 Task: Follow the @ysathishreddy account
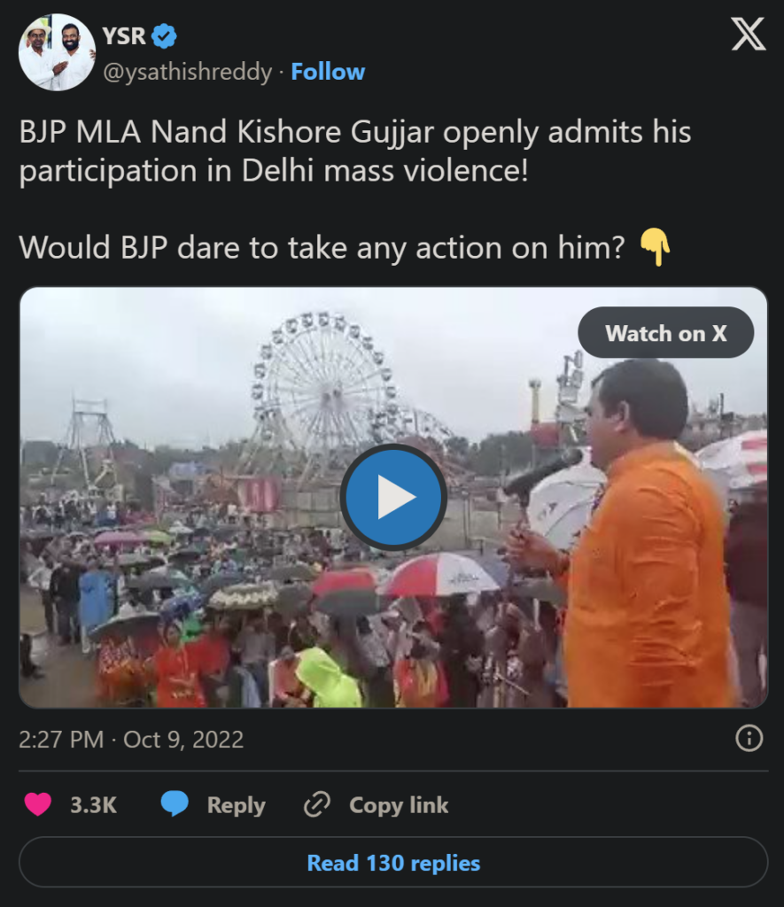[x=328, y=72]
